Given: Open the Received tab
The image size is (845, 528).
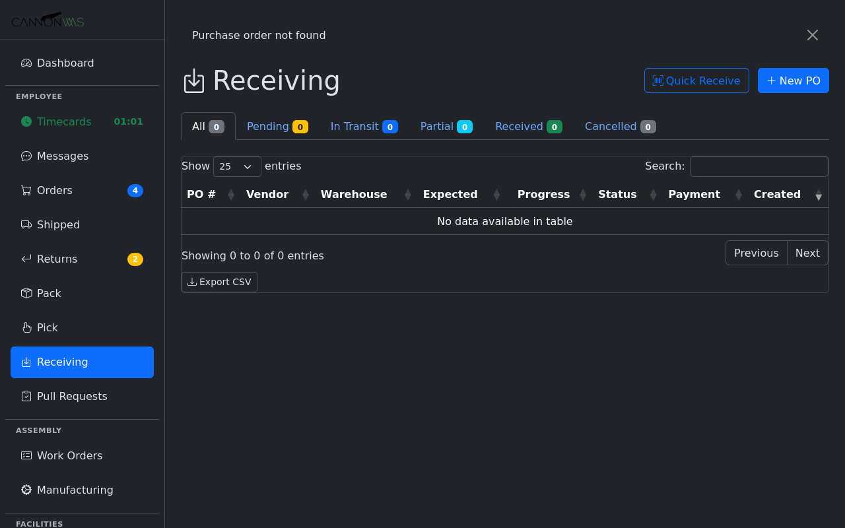Looking at the screenshot, I should click(528, 127).
